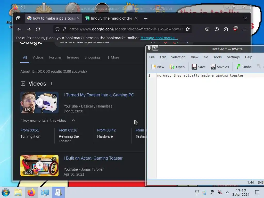This screenshot has width=264, height=198.
Task: Open 'I Turned My Toaster Into a Gaming PC'
Action: pyautogui.click(x=99, y=95)
